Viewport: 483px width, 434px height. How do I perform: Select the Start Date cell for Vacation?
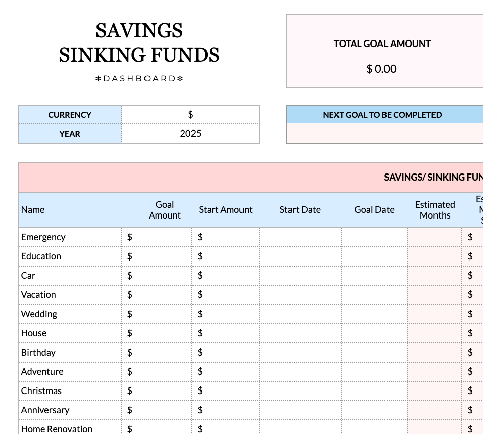[x=300, y=294]
